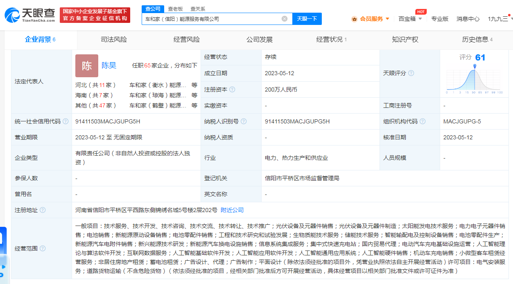The height and width of the screenshot is (284, 513).
Task: Click 海南（共7家） region entry
Action: (94, 95)
